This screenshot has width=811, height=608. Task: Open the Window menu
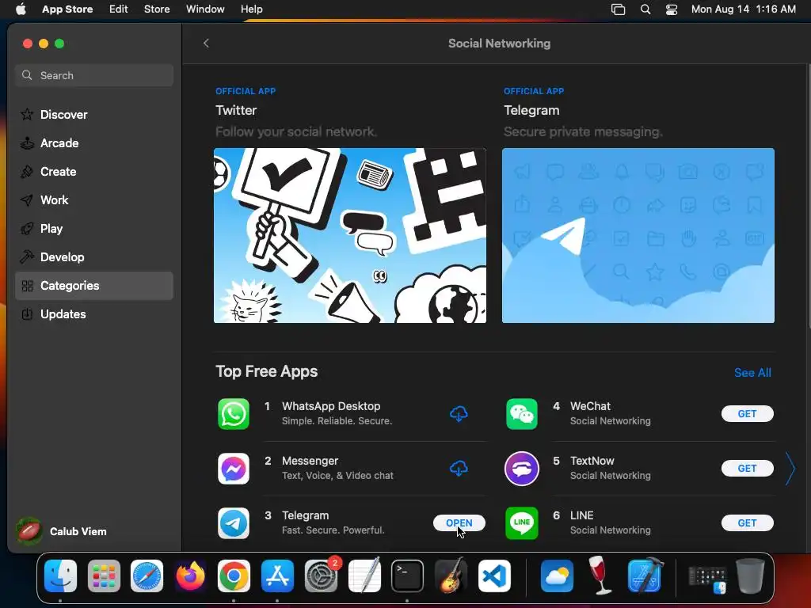pyautogui.click(x=205, y=9)
